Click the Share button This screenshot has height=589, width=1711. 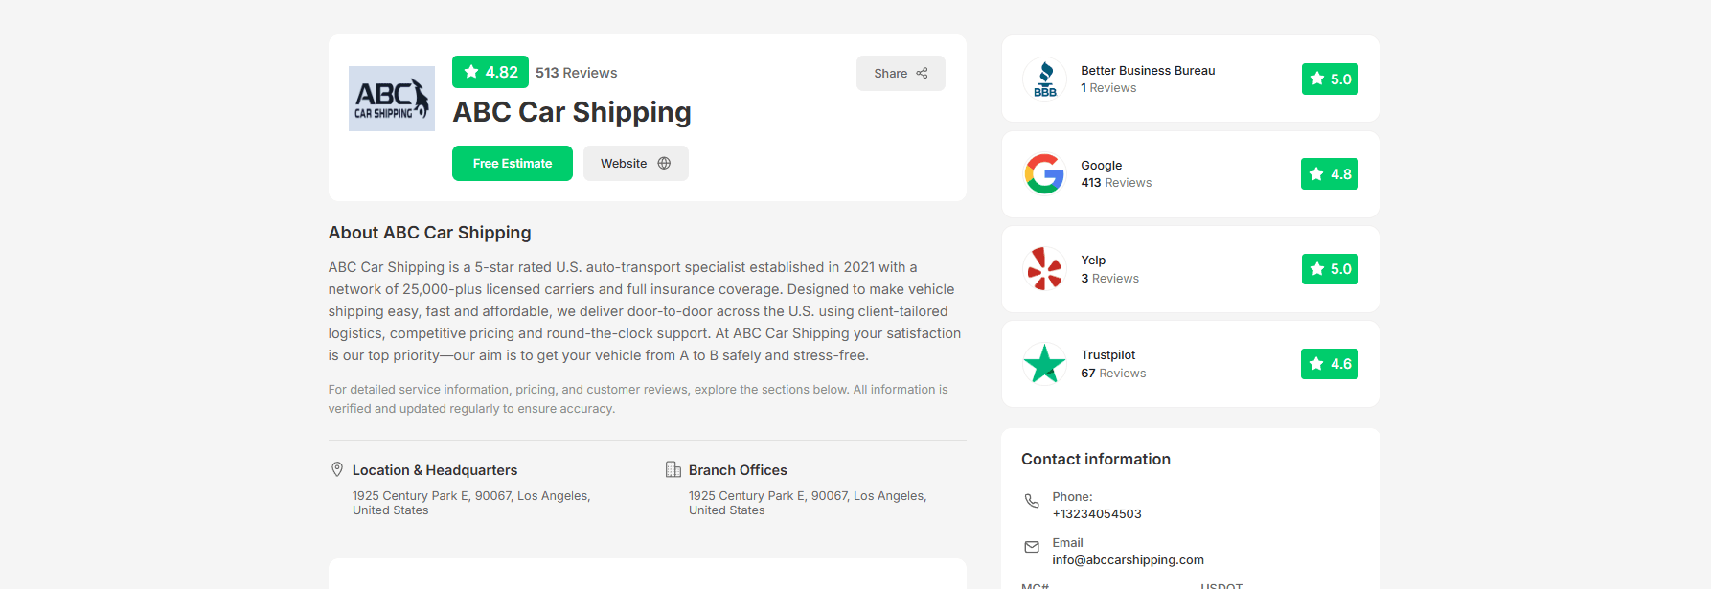[901, 74]
